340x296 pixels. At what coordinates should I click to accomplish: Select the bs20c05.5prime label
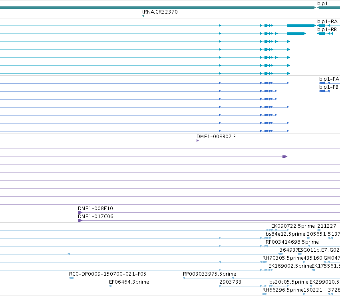tap(288, 282)
